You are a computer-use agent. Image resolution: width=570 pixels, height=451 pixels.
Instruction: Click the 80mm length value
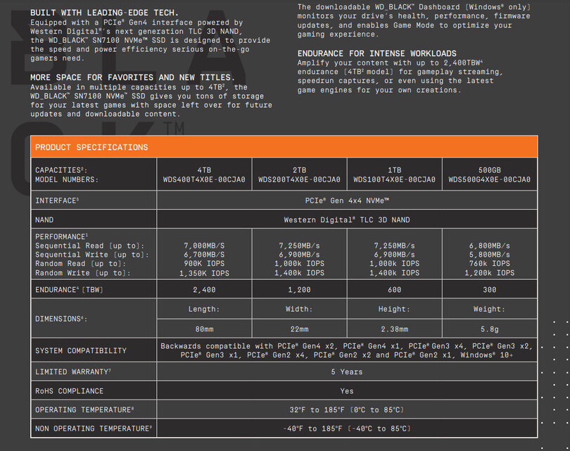pos(204,329)
